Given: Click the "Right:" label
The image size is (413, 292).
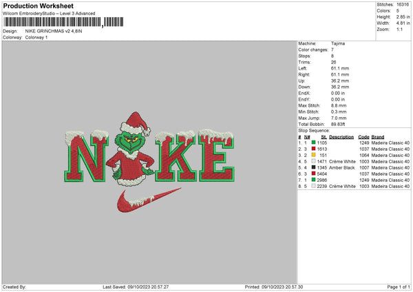Looking at the screenshot, I should pyautogui.click(x=304, y=74).
